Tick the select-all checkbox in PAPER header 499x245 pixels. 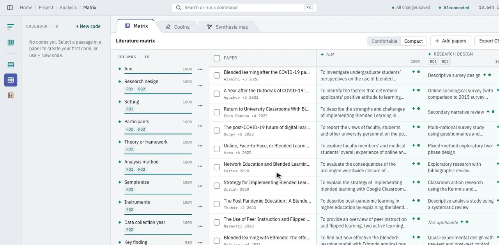(217, 58)
